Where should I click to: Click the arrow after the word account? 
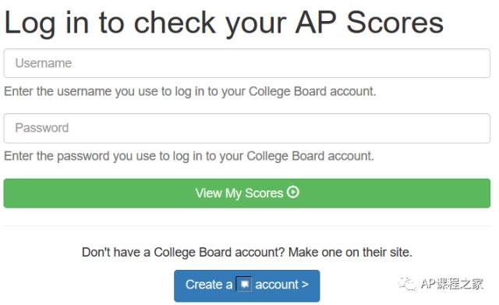(305, 284)
